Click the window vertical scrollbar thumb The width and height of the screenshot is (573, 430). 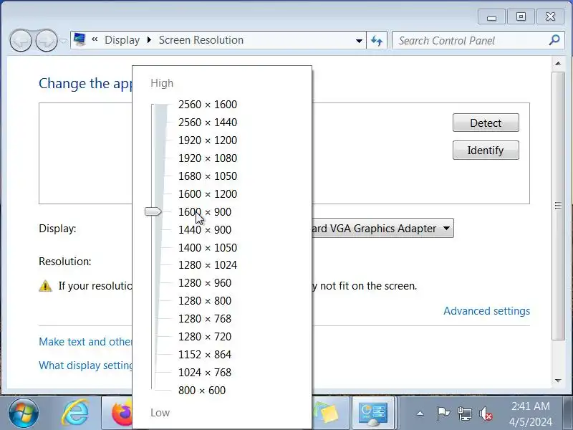[x=558, y=206]
